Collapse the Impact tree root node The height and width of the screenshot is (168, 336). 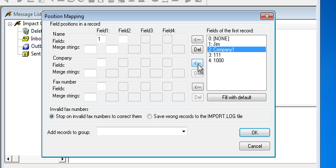pos(10,24)
